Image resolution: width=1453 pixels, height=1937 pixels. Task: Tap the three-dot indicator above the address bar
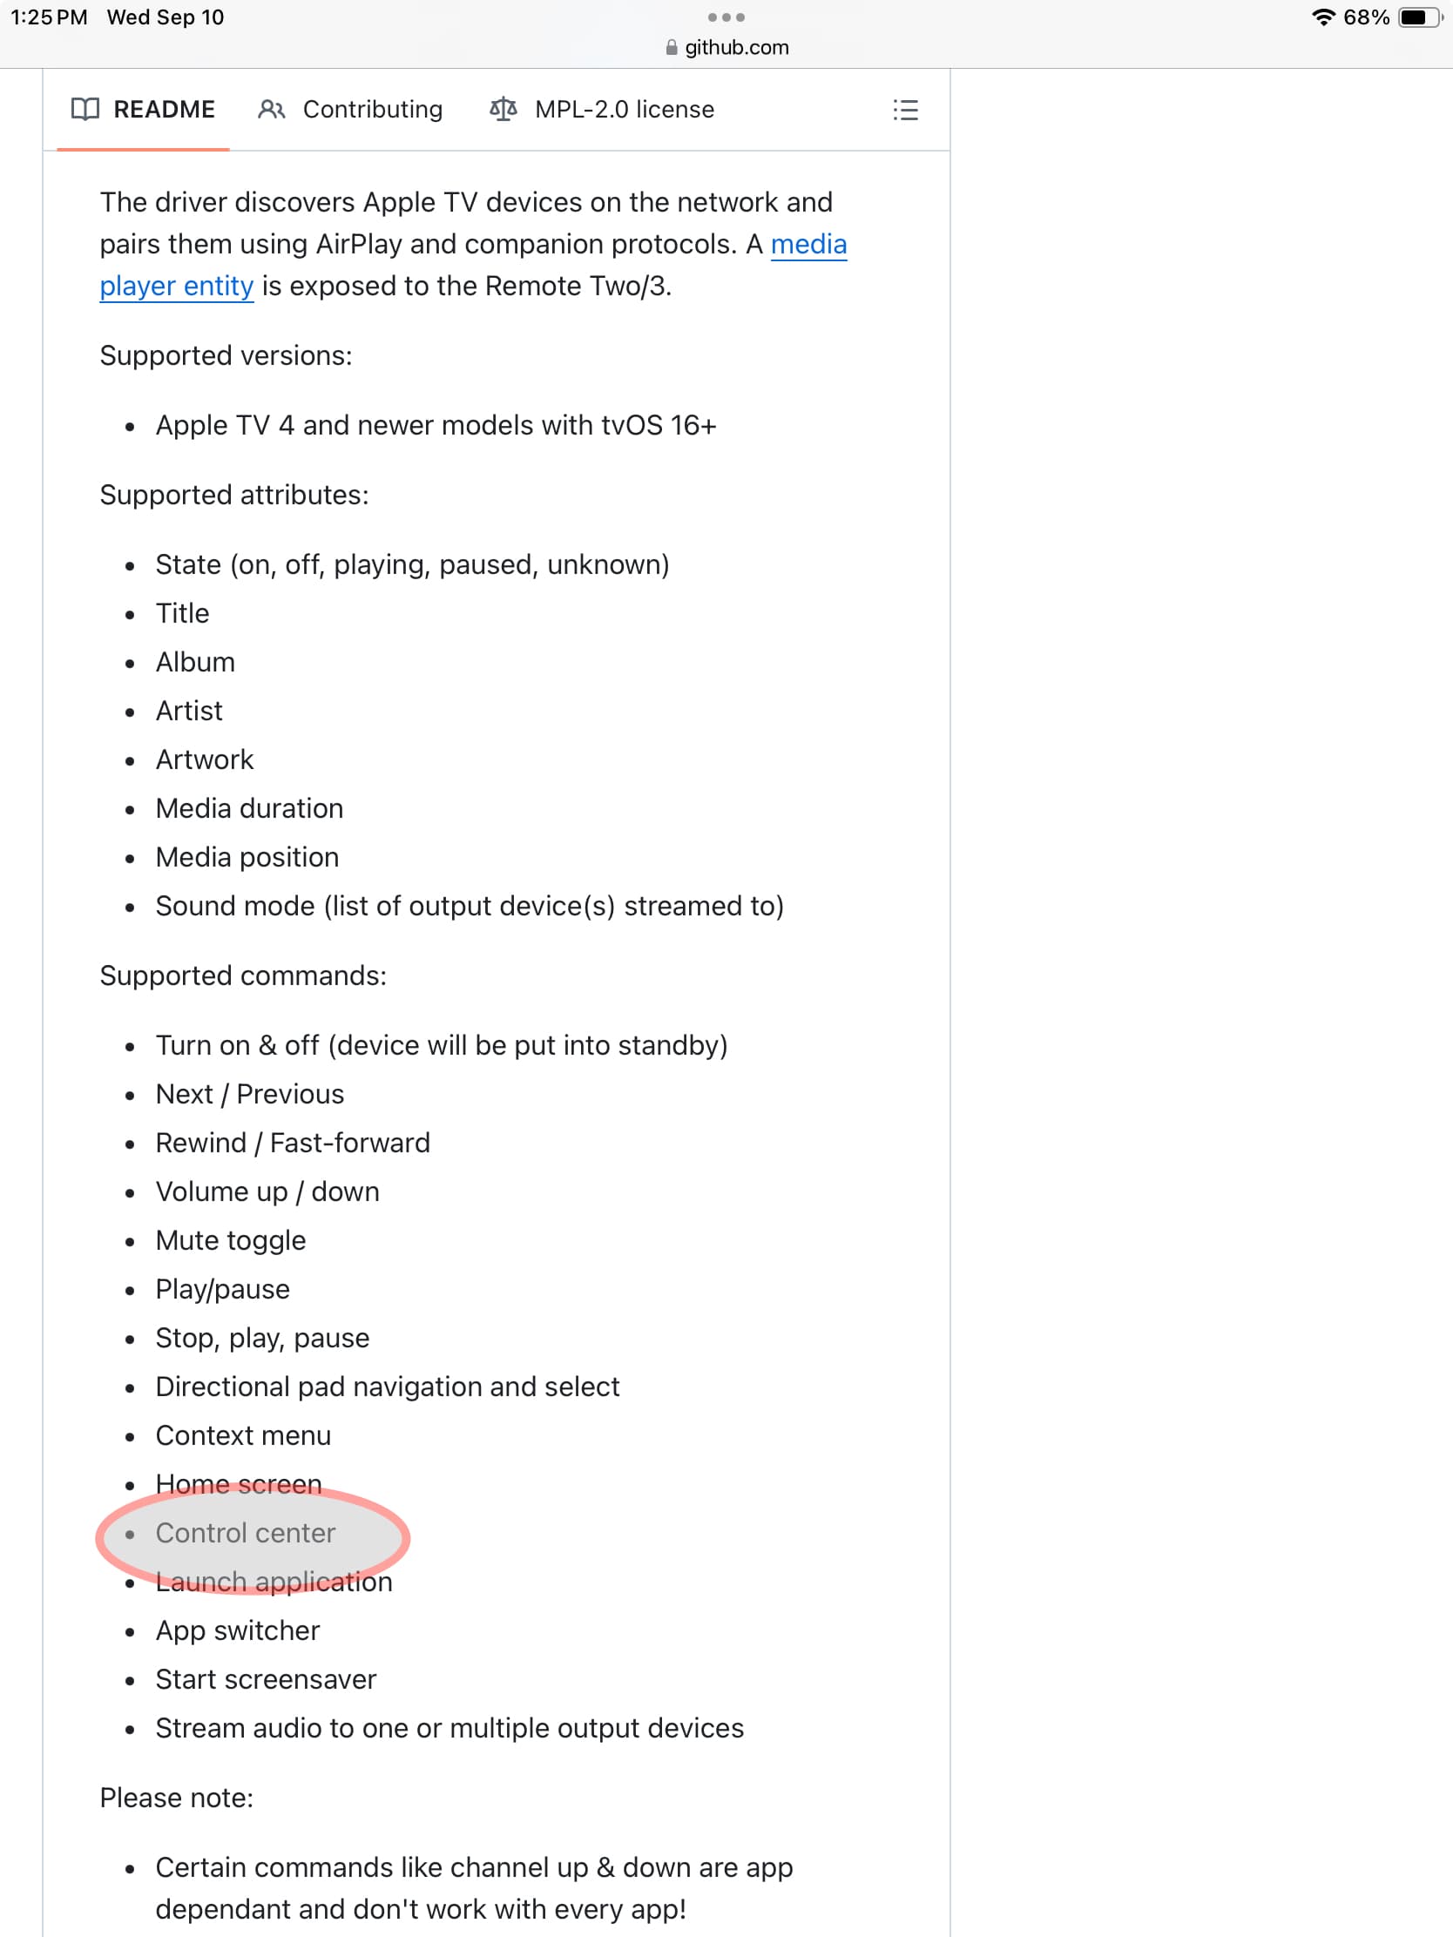(x=726, y=17)
